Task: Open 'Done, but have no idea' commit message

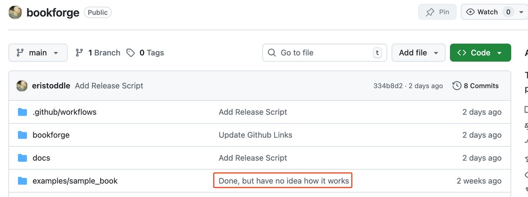Action: click(284, 181)
